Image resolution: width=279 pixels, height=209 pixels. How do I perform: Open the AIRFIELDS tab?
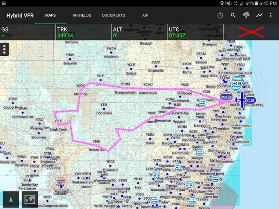click(x=82, y=15)
